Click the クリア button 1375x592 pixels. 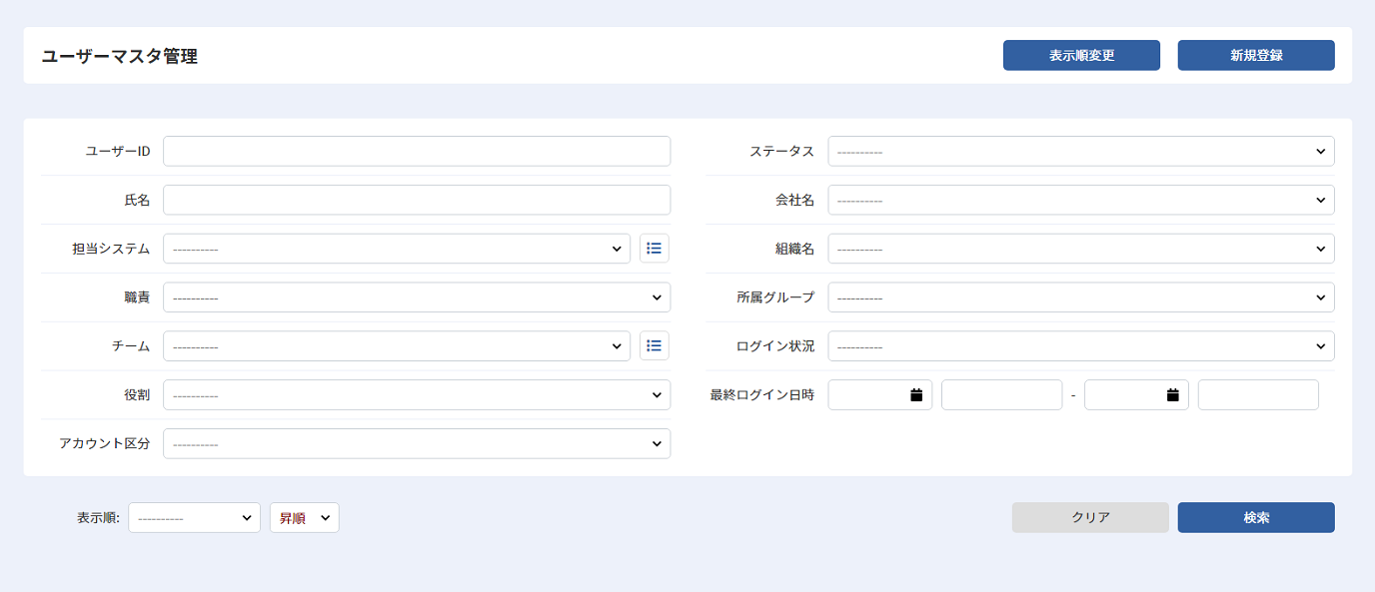pos(1090,517)
